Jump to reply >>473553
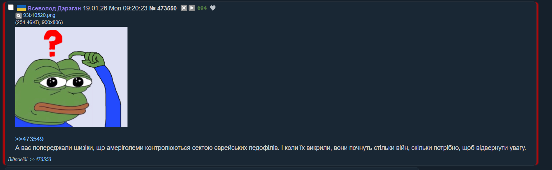Viewport: 552px width, 170px height. pyautogui.click(x=40, y=159)
